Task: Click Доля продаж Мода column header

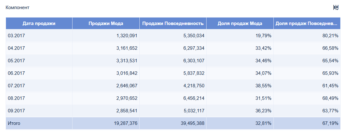Action: click(x=240, y=23)
